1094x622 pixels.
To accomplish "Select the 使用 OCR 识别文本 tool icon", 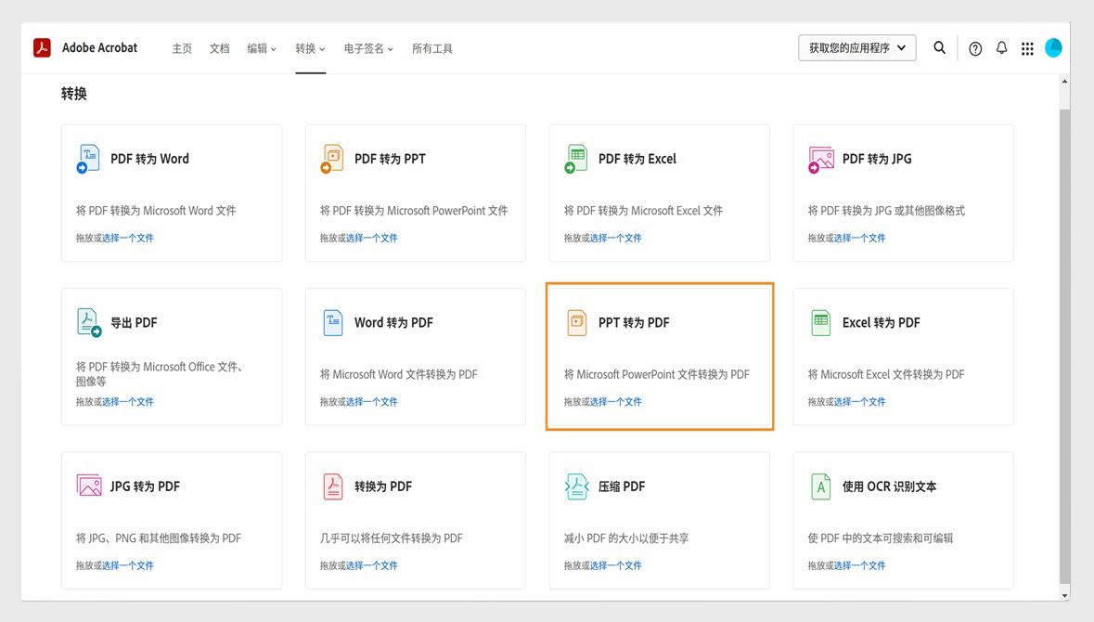I will click(x=820, y=485).
